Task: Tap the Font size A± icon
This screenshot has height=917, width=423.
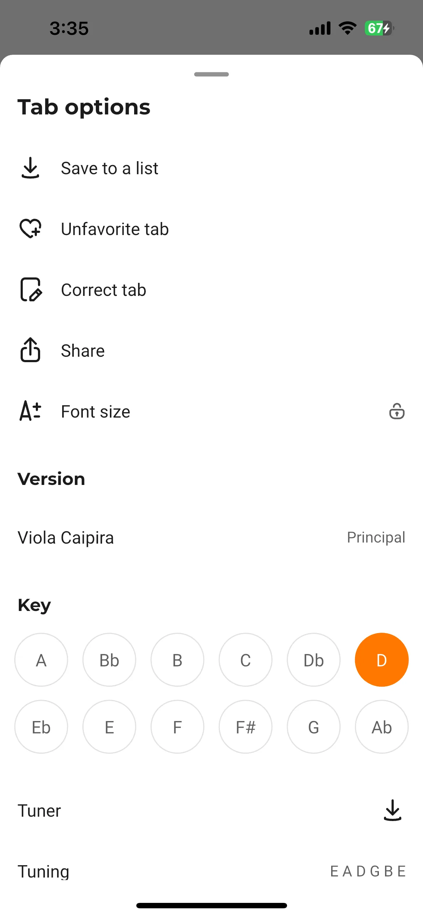Action: [30, 411]
